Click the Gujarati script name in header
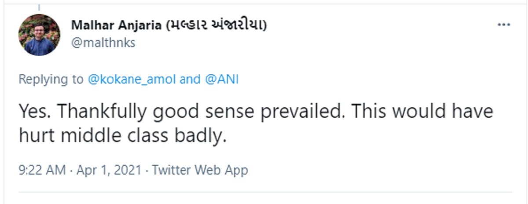Screen dimensions: 528x204 pos(216,26)
